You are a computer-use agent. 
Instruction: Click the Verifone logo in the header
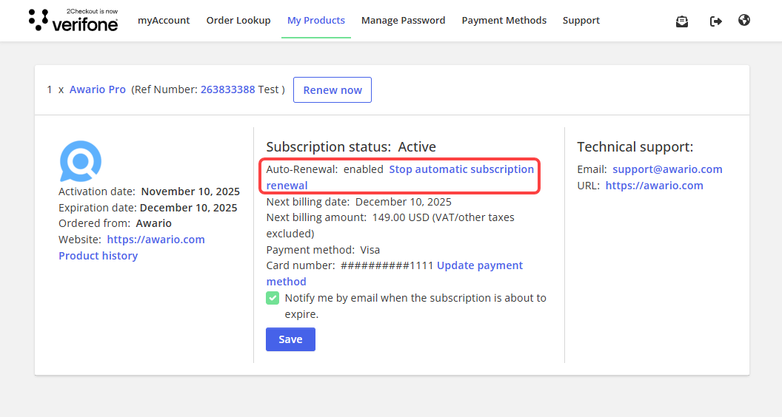pyautogui.click(x=73, y=21)
